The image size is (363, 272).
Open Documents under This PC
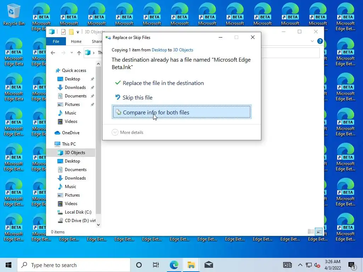(76, 170)
